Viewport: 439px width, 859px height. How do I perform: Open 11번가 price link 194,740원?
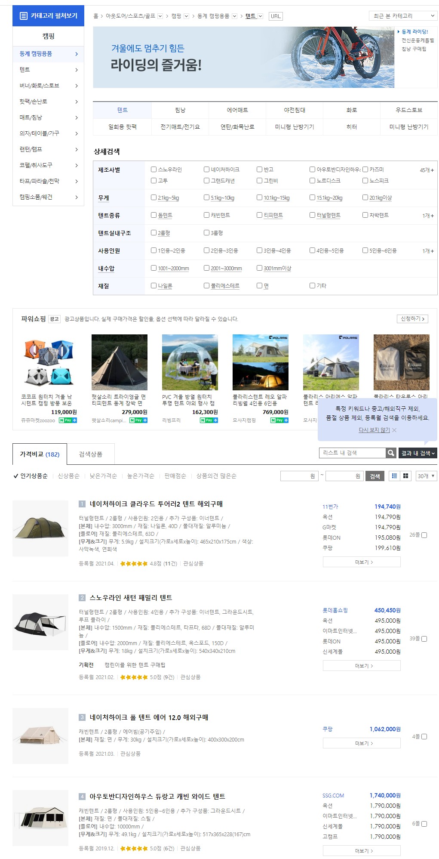coord(362,507)
